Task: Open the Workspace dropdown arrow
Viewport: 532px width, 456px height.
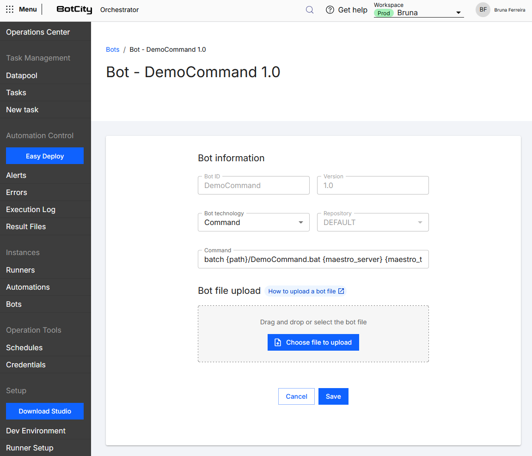Action: coord(459,13)
